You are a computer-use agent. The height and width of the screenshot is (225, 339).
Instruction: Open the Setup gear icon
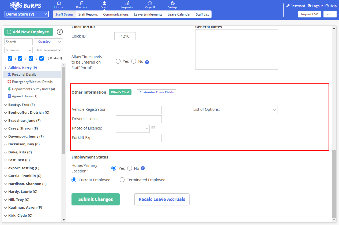(x=172, y=3)
